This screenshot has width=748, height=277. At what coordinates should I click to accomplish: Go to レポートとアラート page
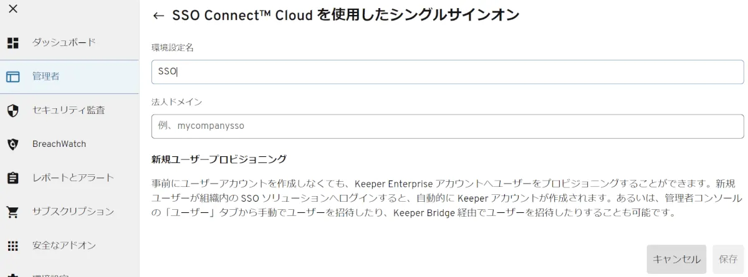pyautogui.click(x=73, y=177)
